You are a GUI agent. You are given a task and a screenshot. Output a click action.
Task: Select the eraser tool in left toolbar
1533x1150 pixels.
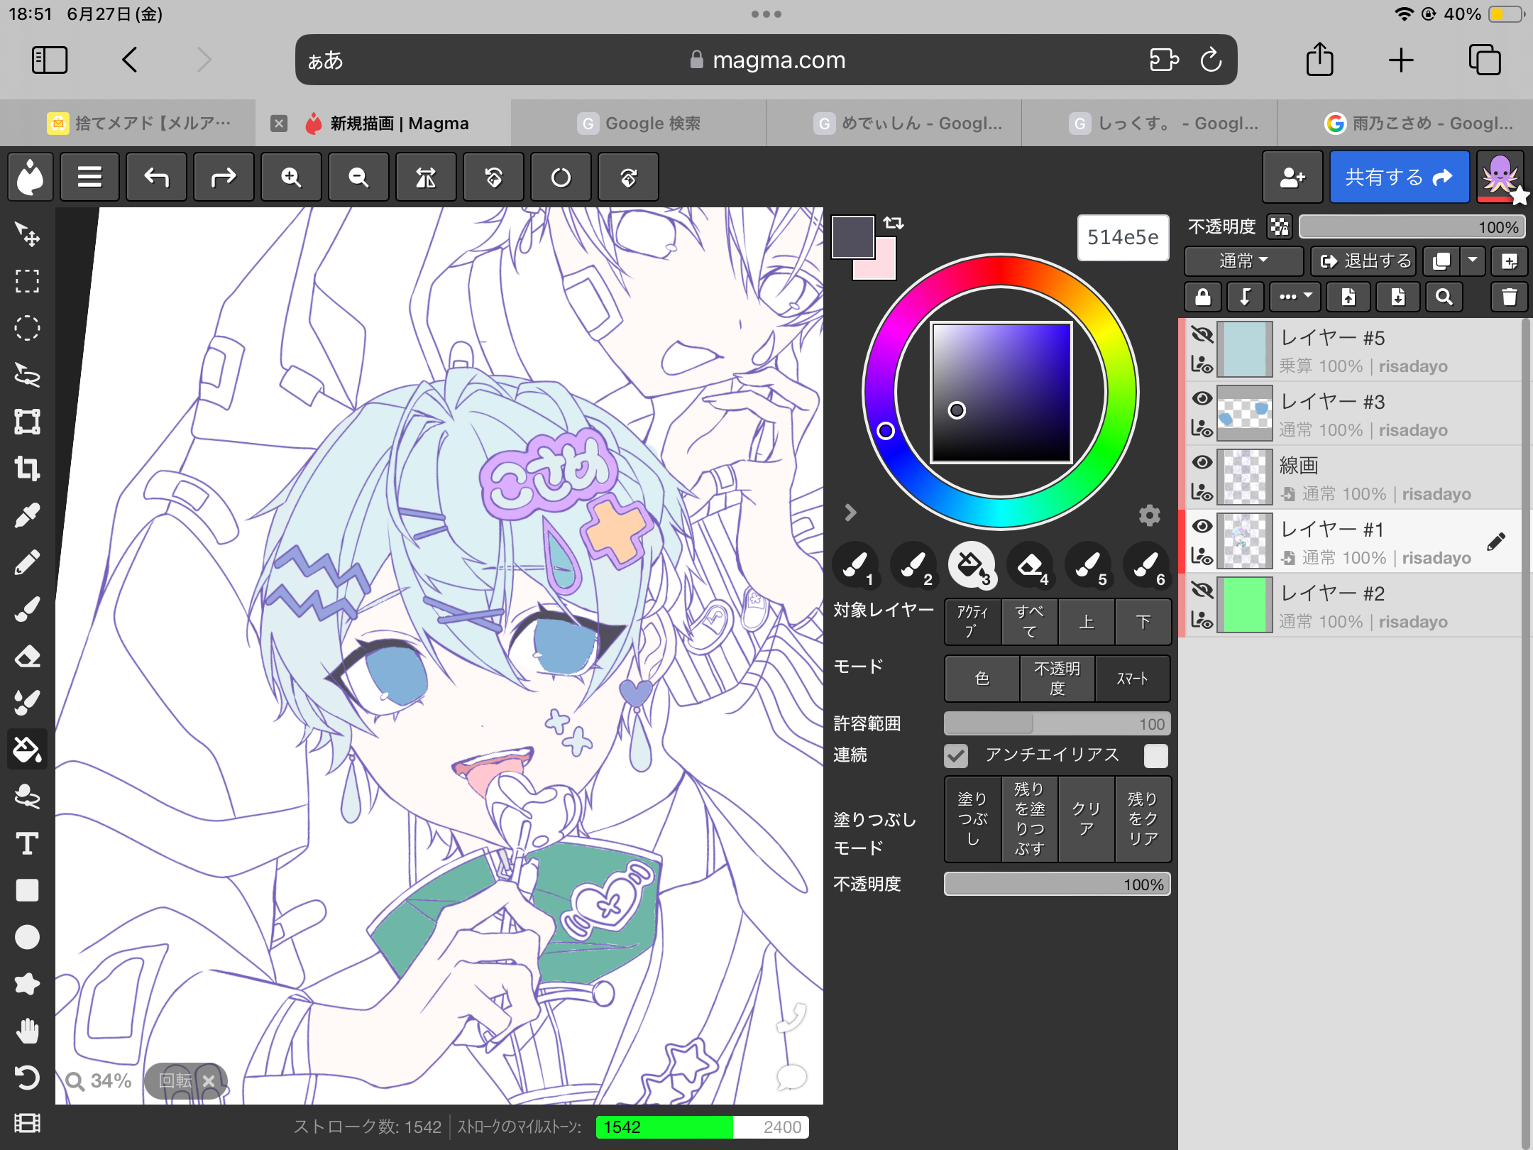point(27,657)
